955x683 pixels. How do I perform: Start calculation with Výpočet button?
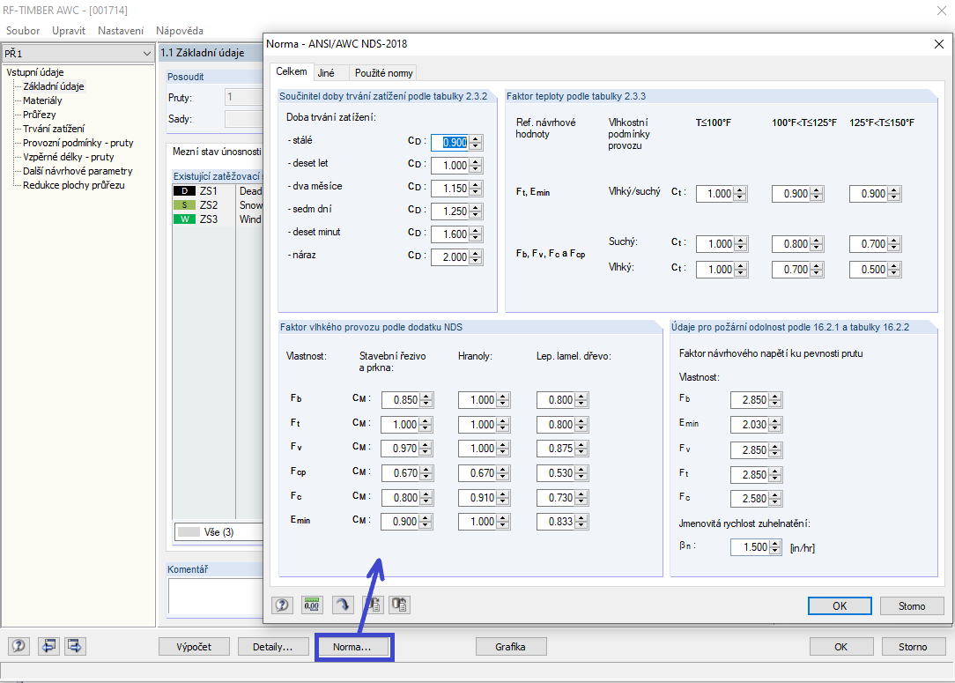click(x=194, y=647)
